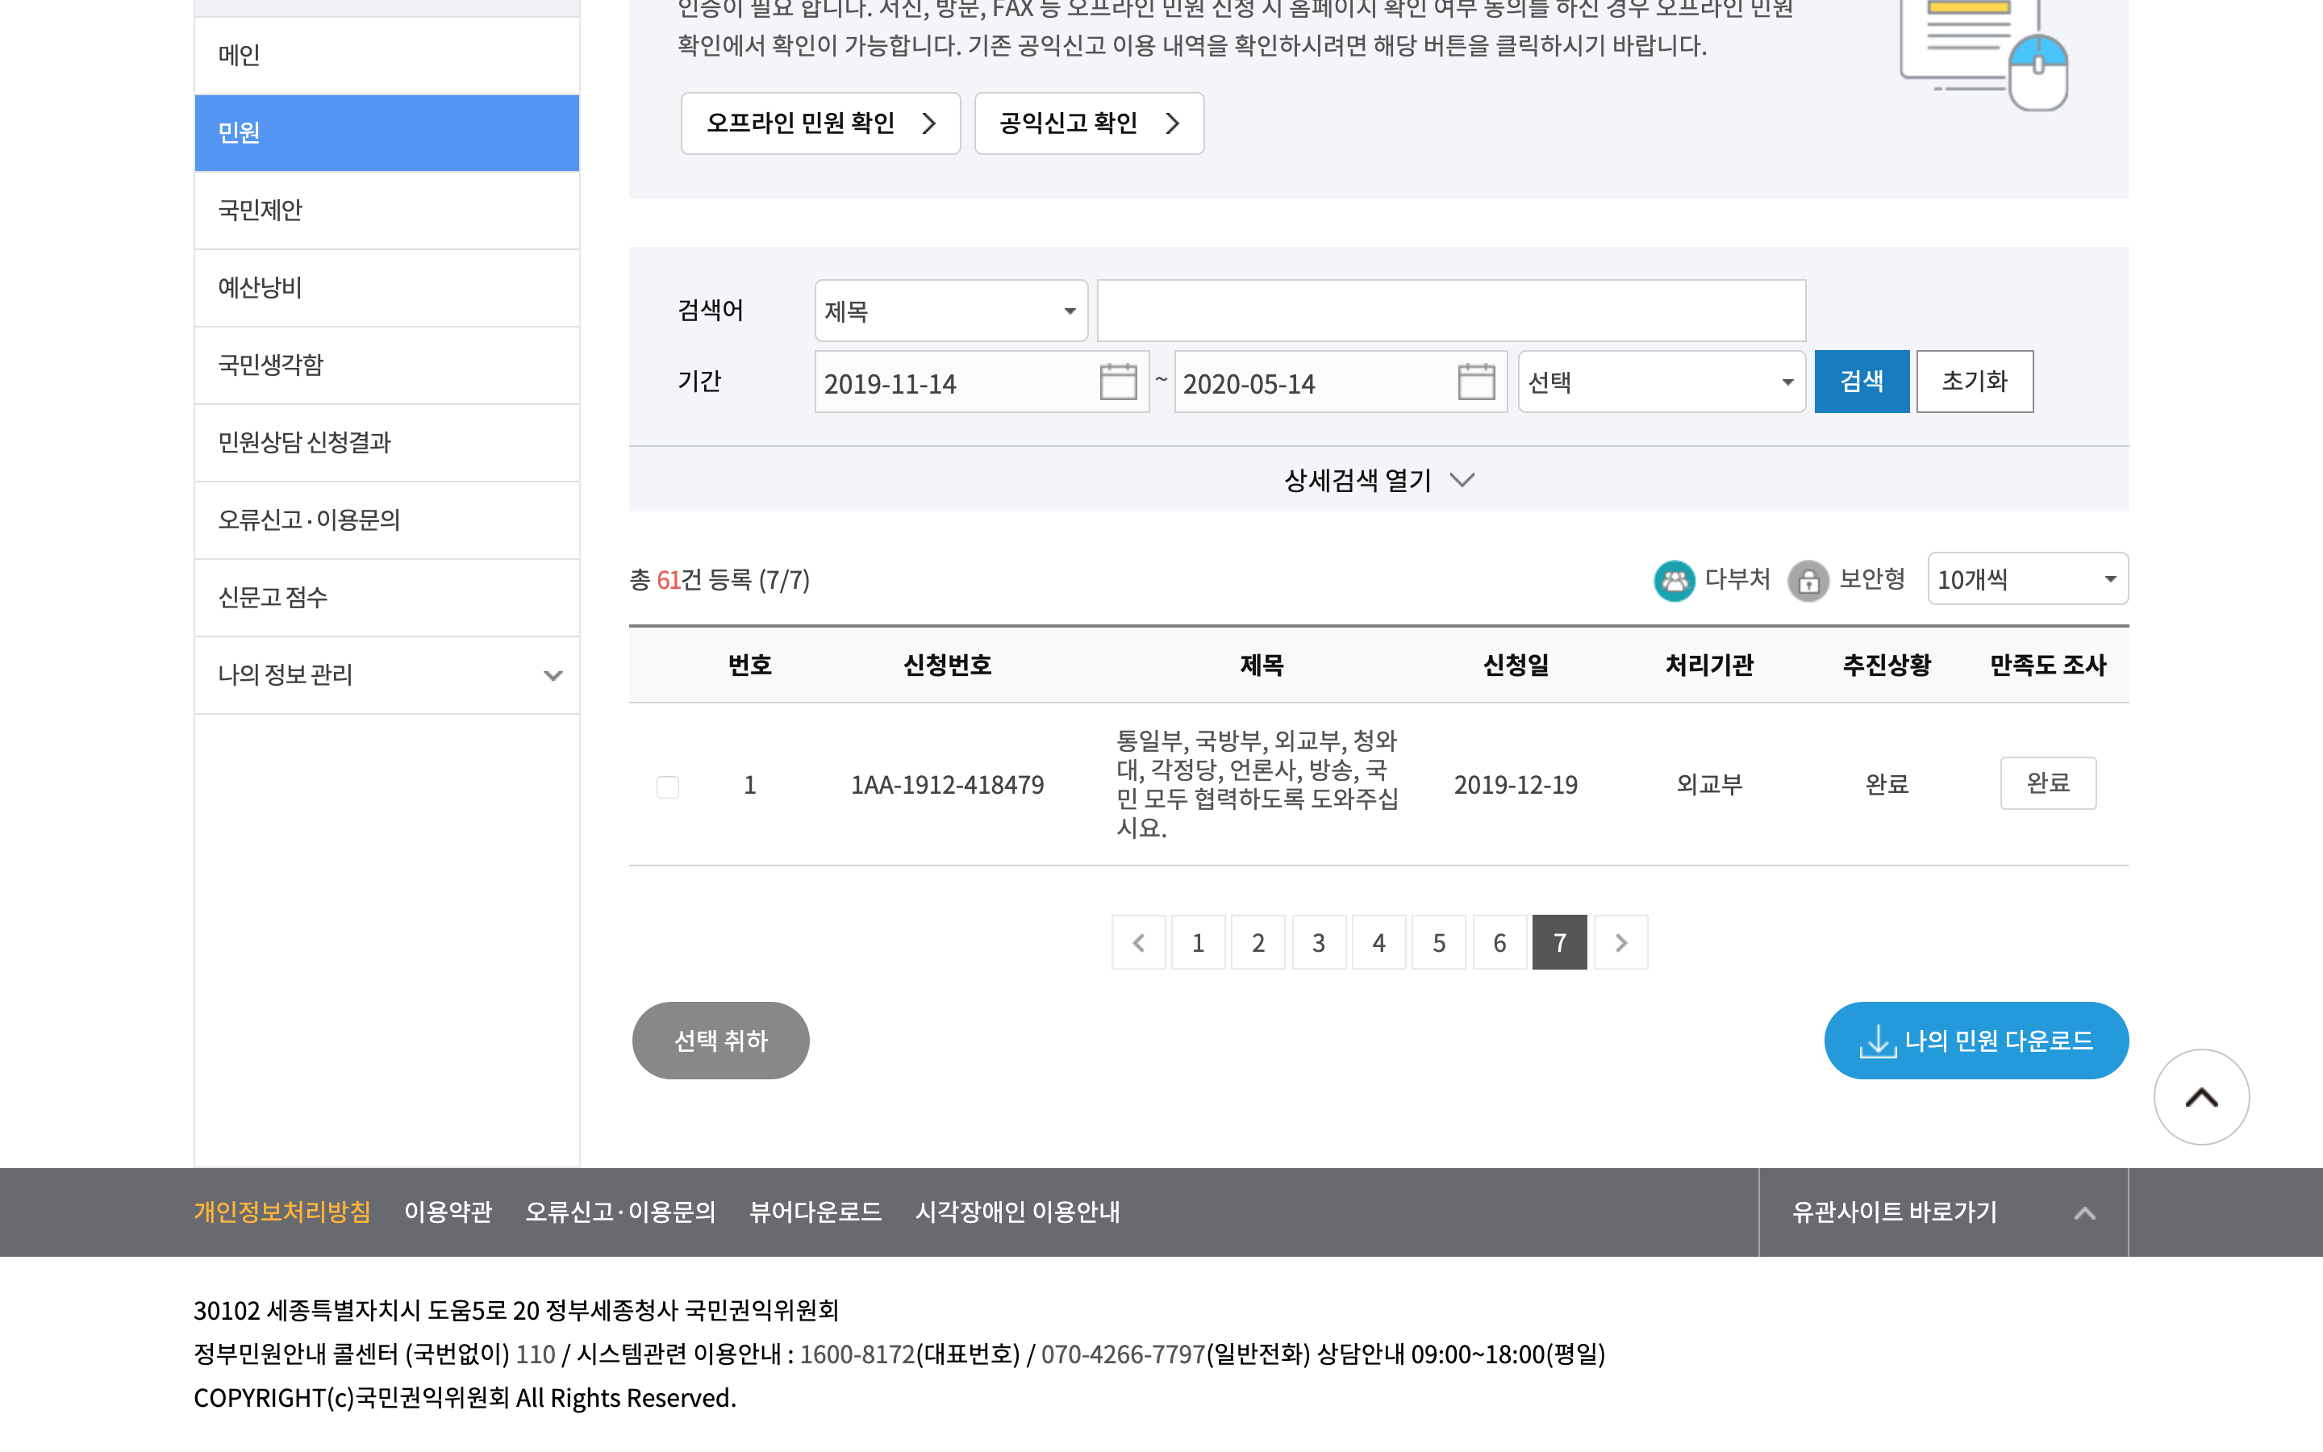Click the 다부처 multi-department icon
2323x1452 pixels.
coord(1674,580)
